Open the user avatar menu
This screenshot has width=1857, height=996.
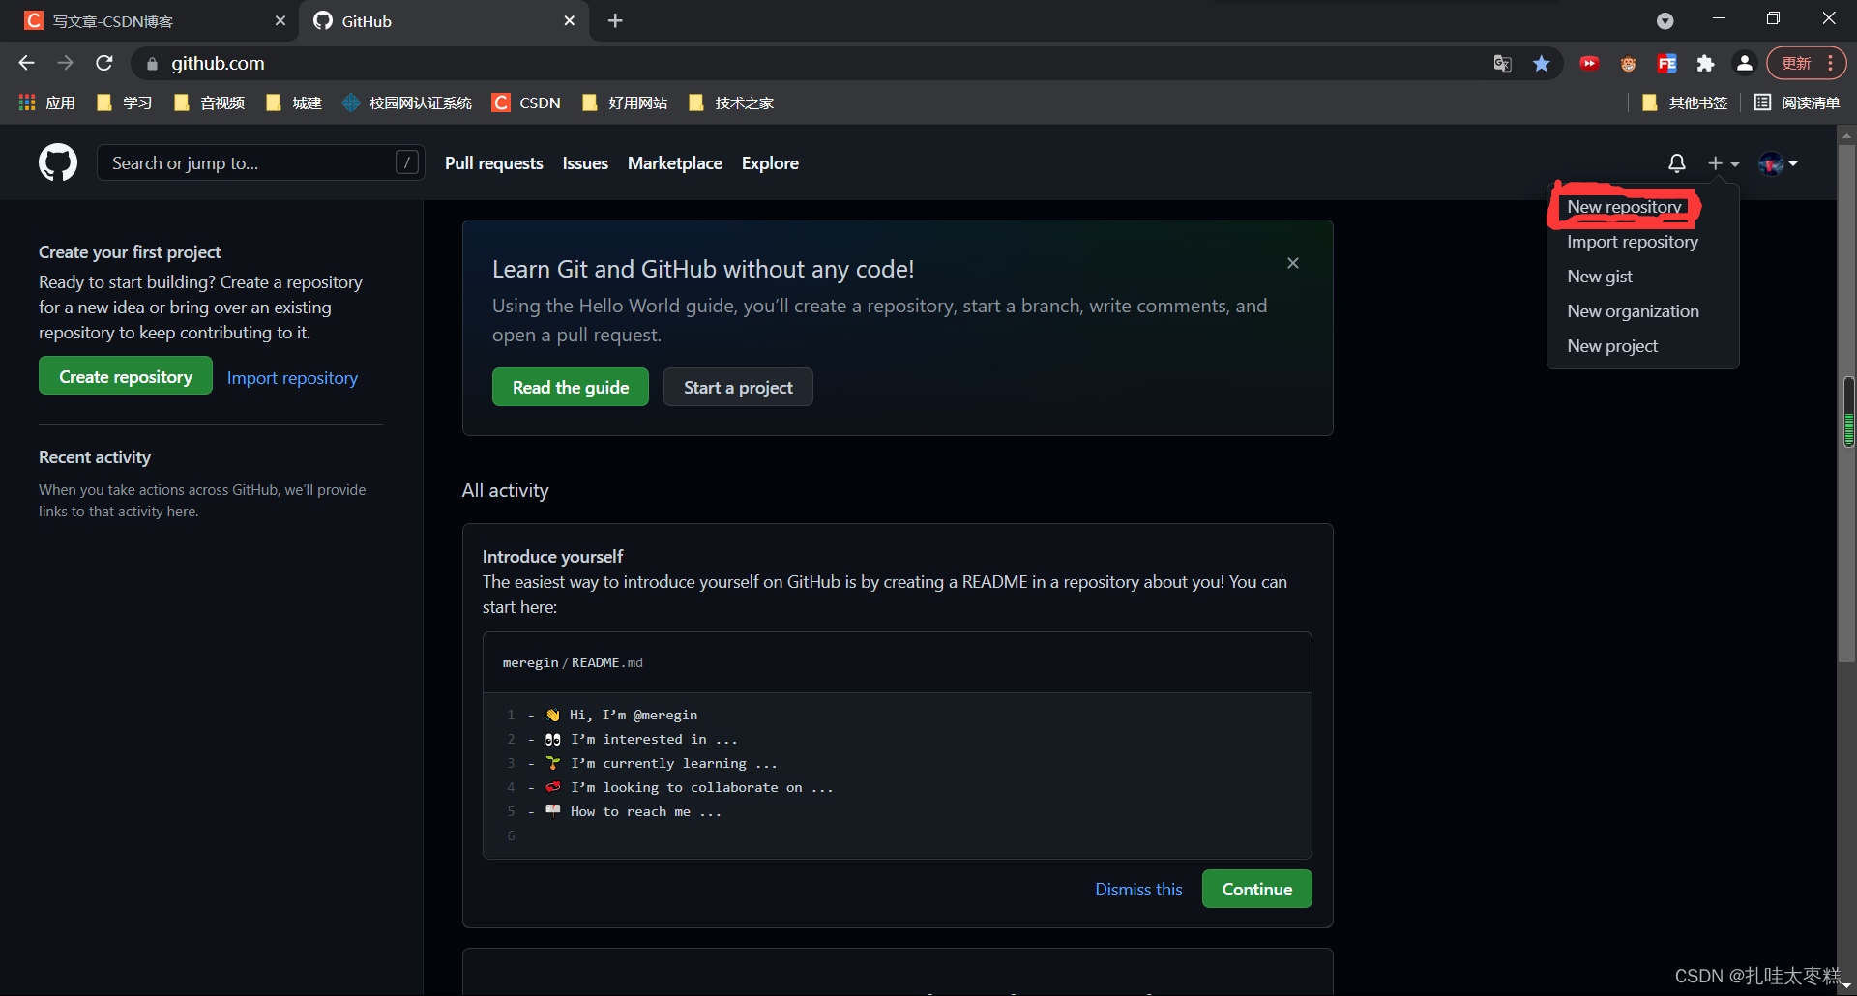click(x=1779, y=163)
